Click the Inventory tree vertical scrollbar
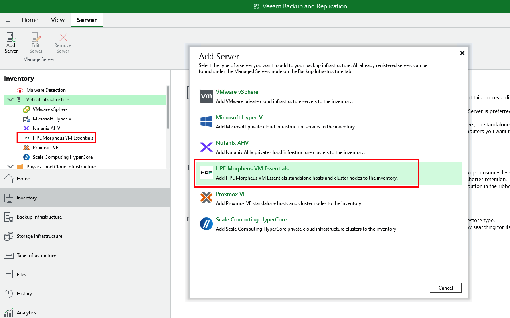 coord(168,108)
